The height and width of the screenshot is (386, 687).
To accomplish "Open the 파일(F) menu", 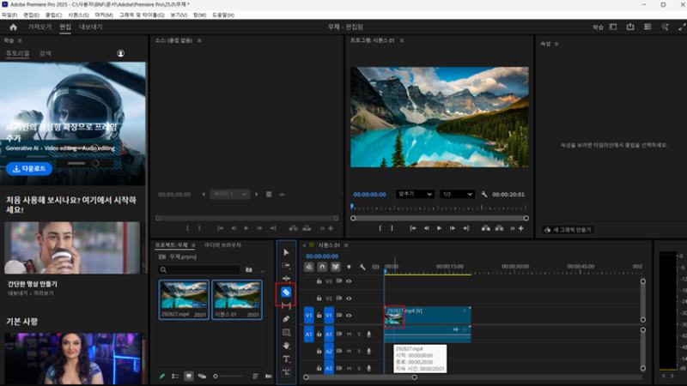I will (9, 15).
